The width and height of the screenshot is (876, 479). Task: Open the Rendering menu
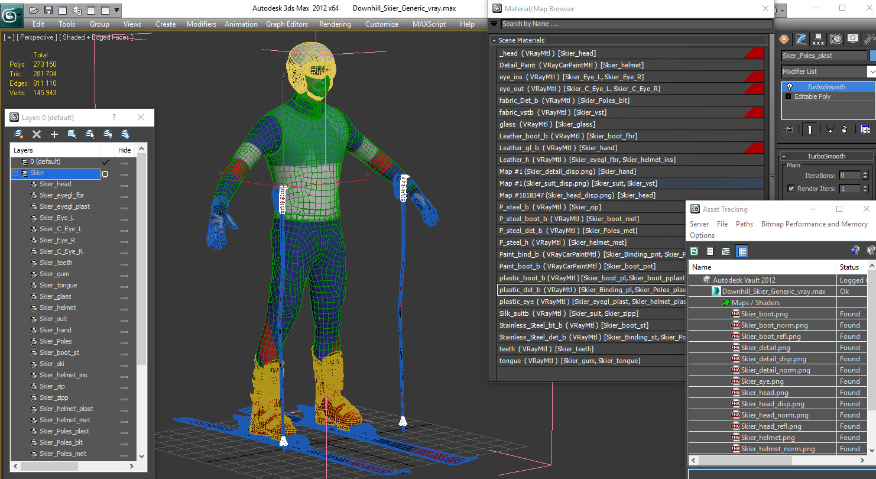pyautogui.click(x=335, y=24)
